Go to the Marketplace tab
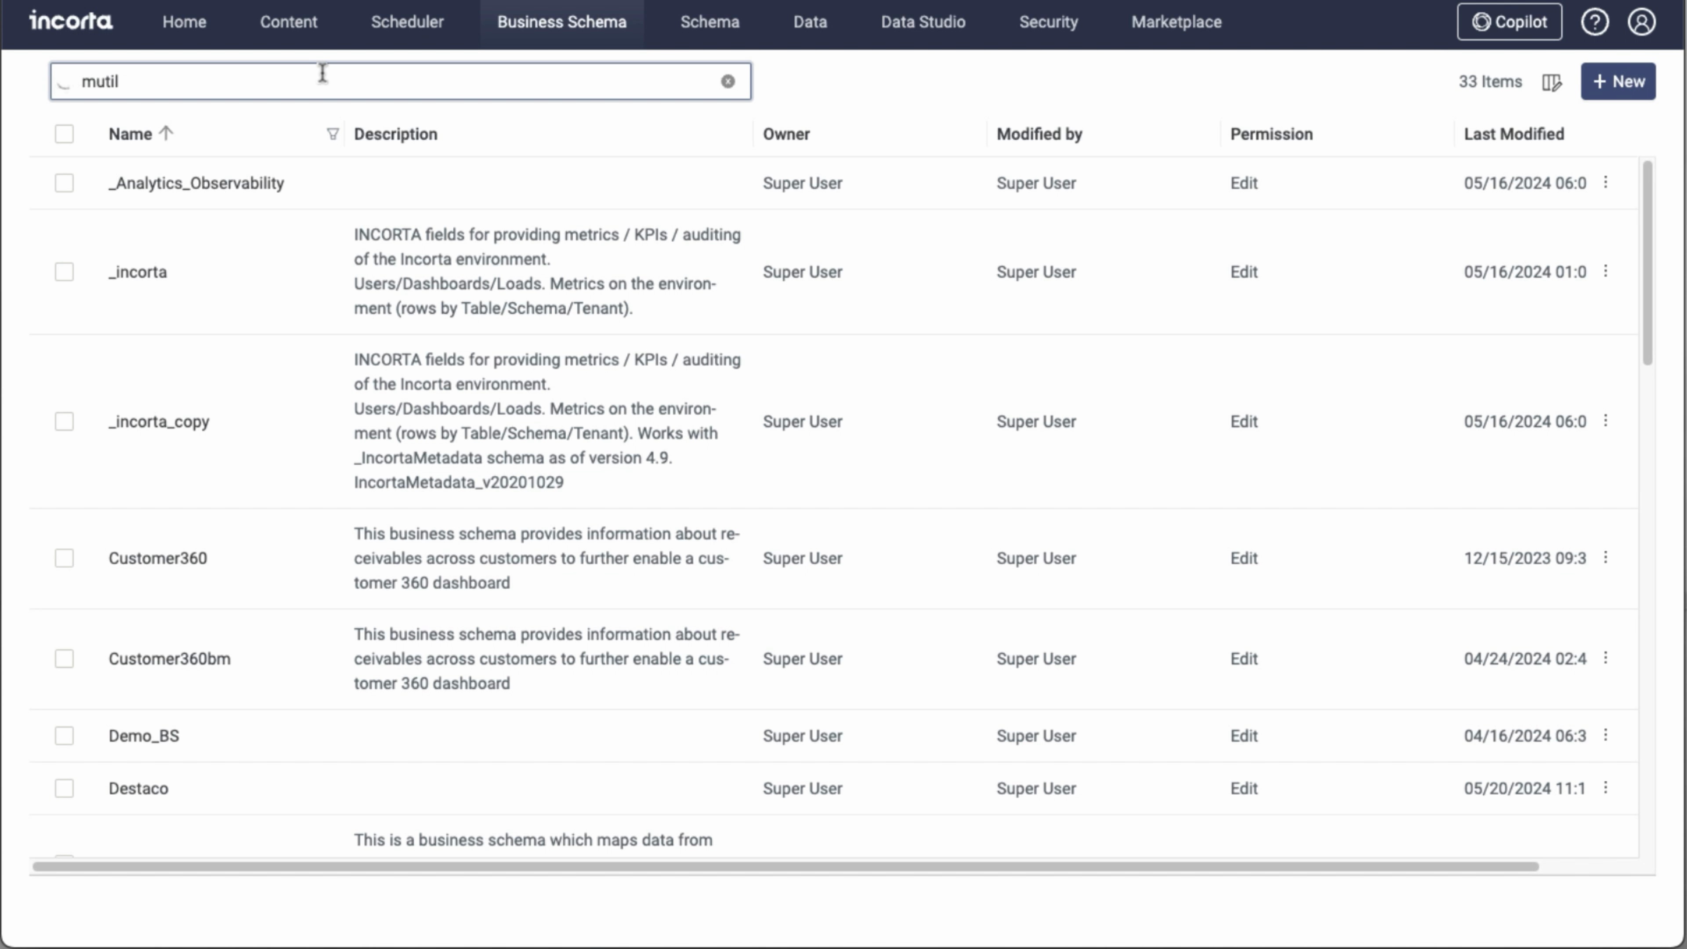1687x949 pixels. click(x=1176, y=22)
